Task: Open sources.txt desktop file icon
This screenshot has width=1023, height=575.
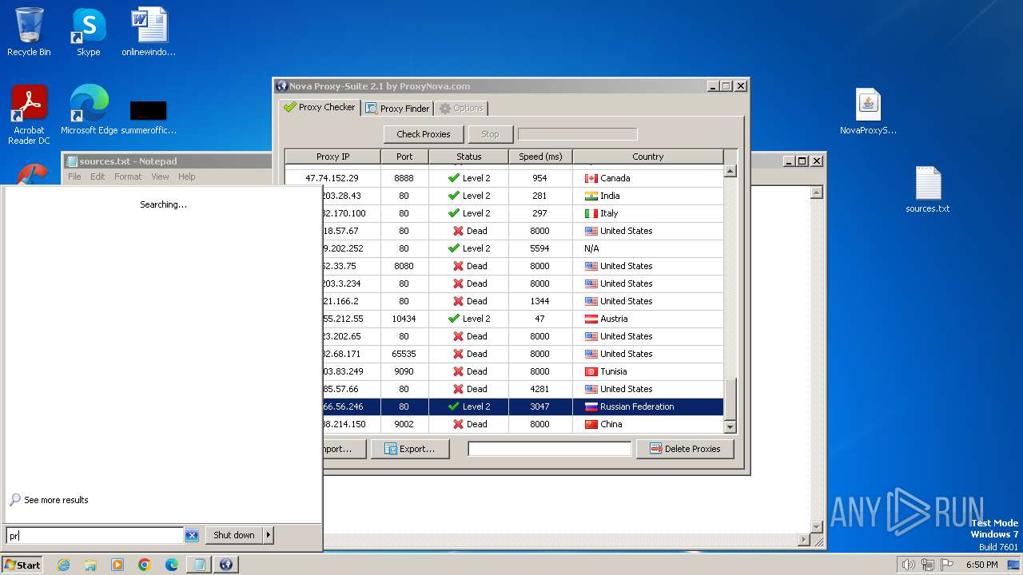Action: 928,190
